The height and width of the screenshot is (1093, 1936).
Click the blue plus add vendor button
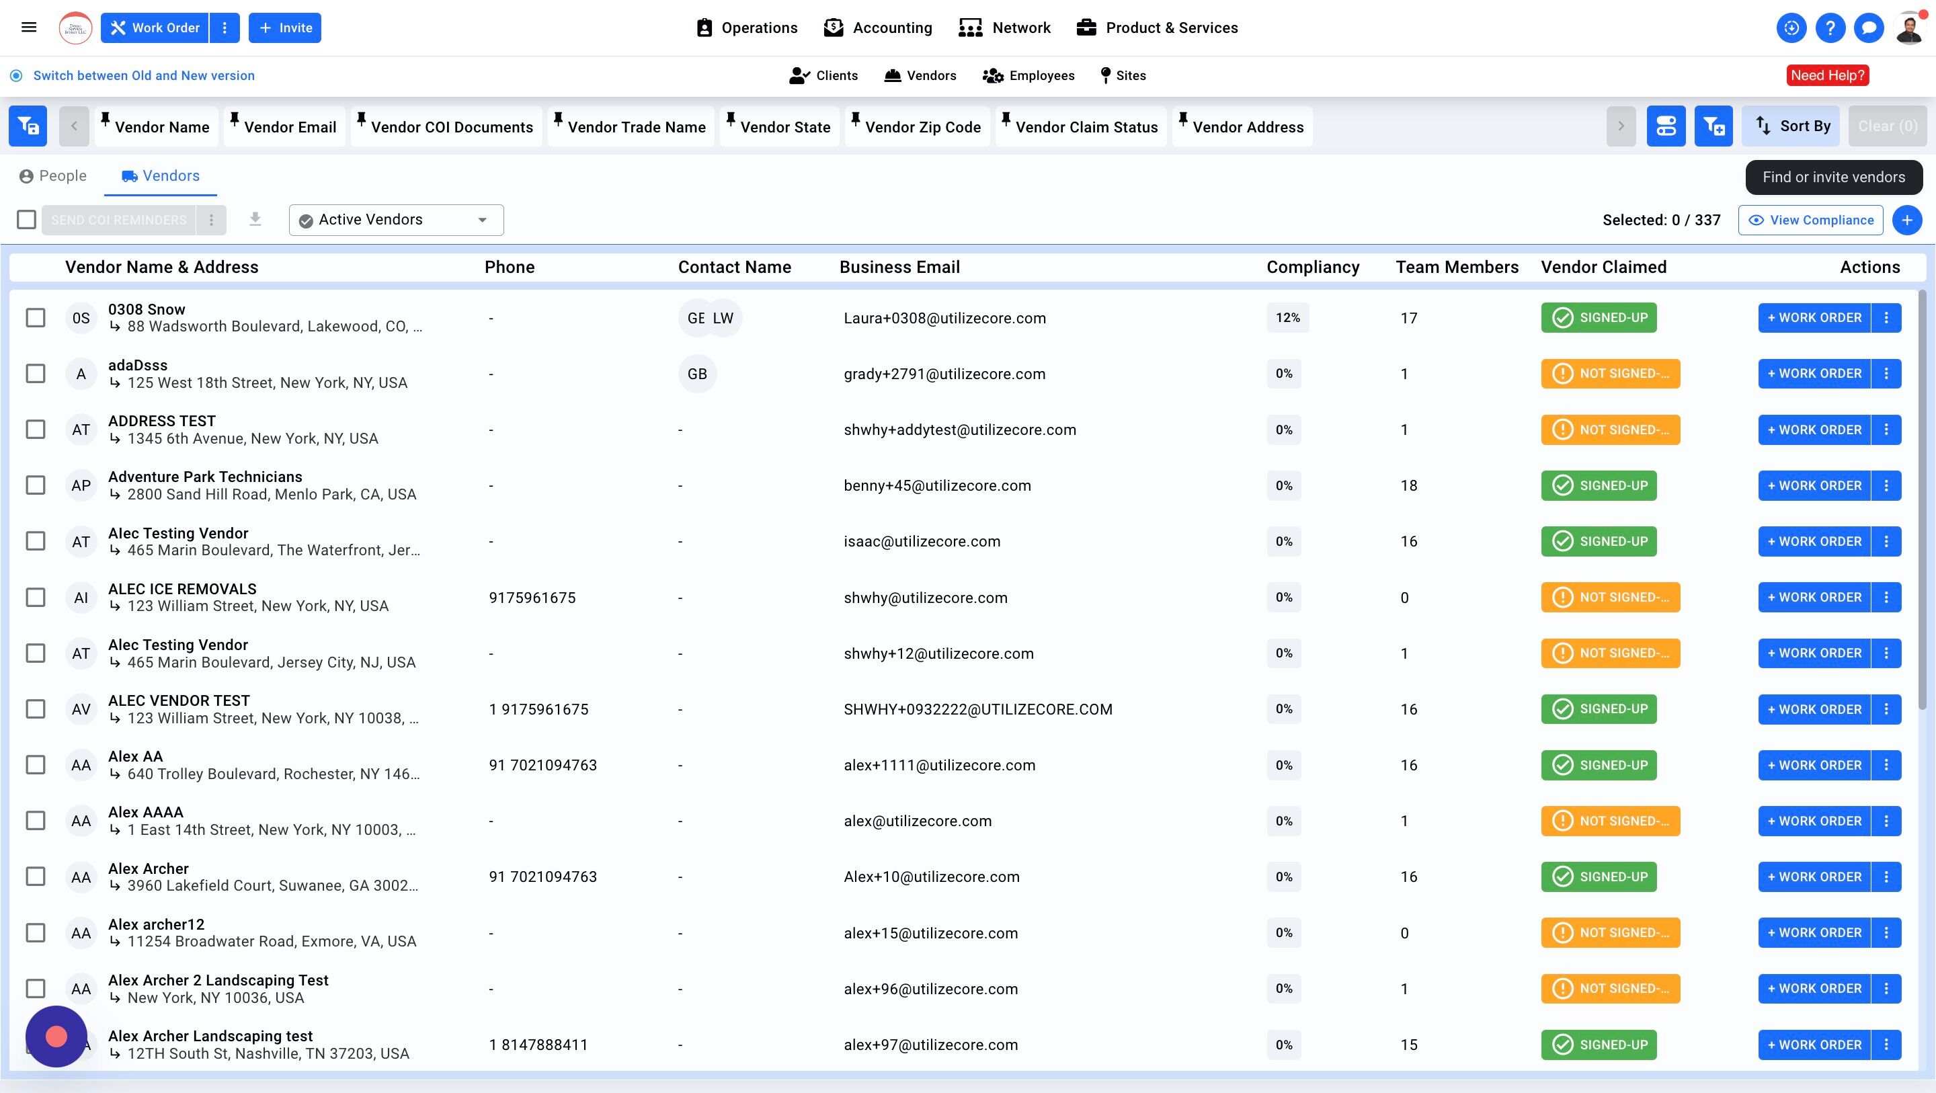click(x=1906, y=220)
